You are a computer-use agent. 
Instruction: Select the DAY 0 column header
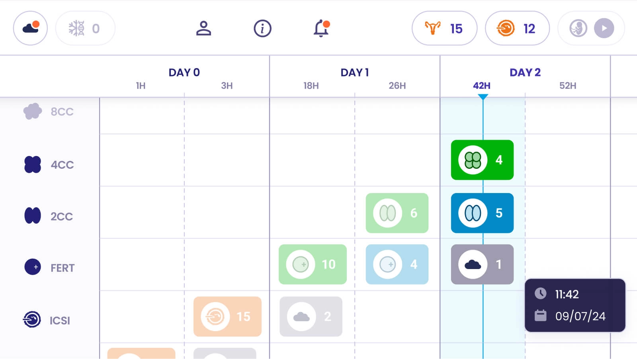click(184, 72)
